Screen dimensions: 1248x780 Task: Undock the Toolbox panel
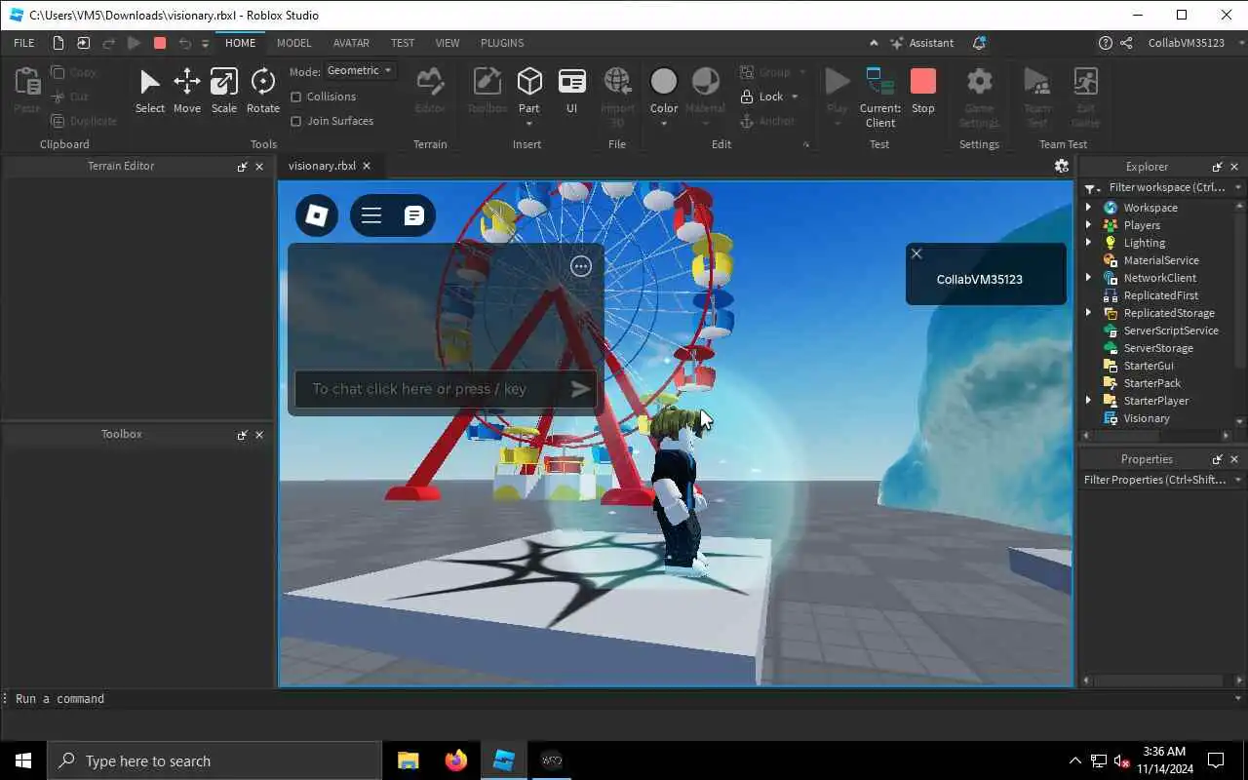tap(242, 435)
